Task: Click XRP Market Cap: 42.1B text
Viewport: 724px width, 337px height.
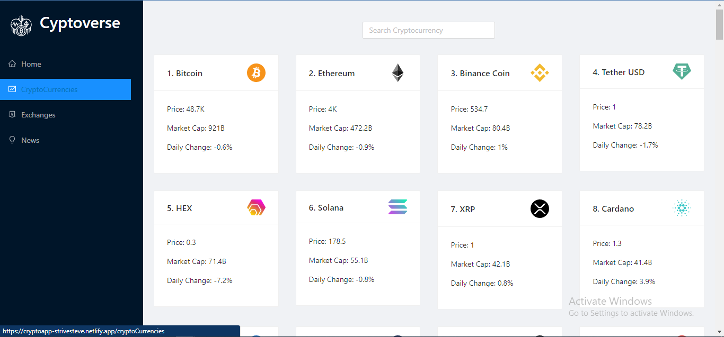Action: (480, 264)
